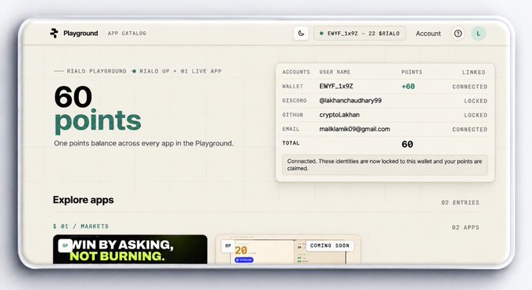The width and height of the screenshot is (532, 290).
Task: Click the Rialo Playground logo icon
Action: (54, 34)
